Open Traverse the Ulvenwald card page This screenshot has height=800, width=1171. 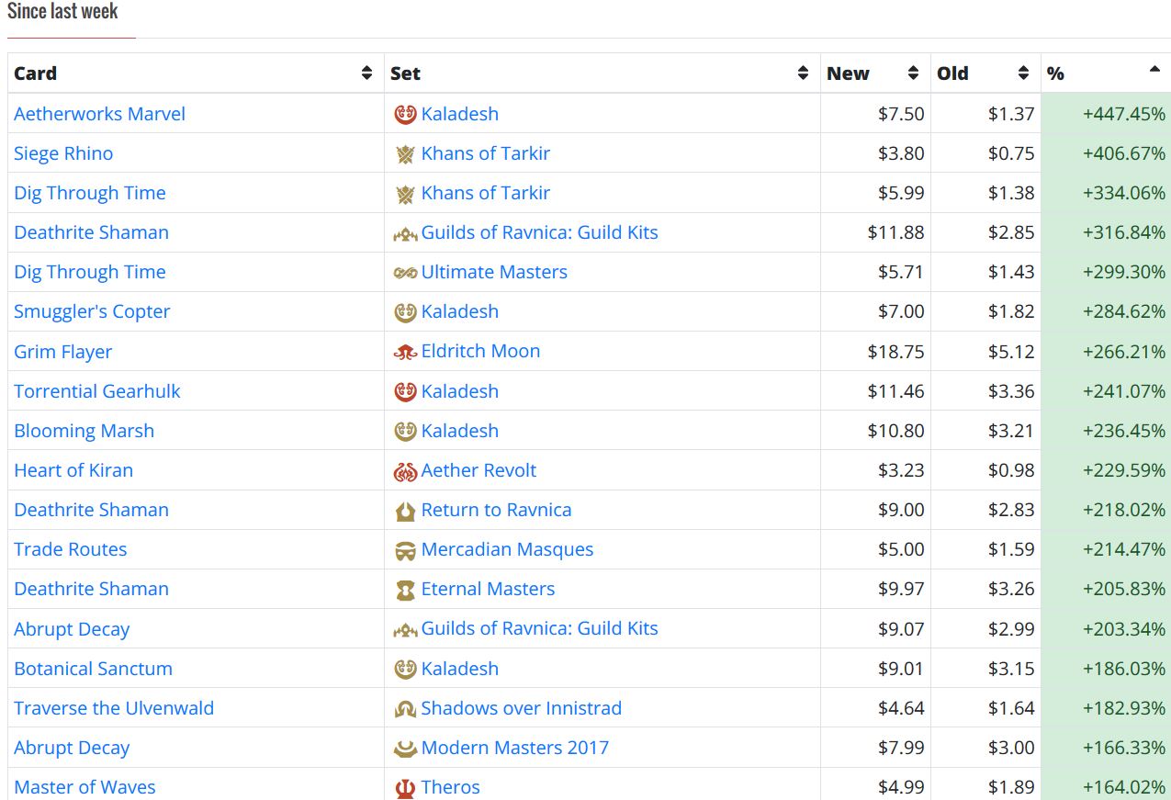point(114,708)
